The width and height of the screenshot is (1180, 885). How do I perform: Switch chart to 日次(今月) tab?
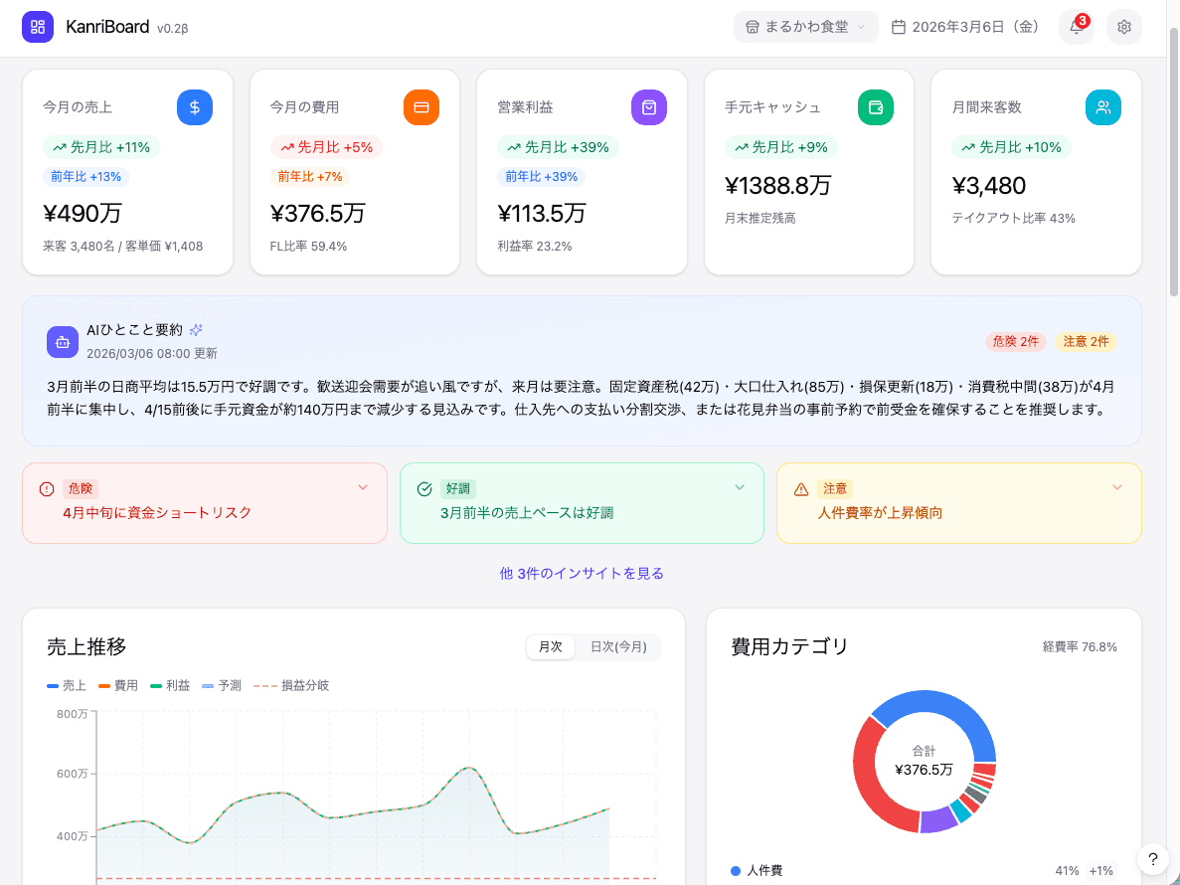[618, 646]
